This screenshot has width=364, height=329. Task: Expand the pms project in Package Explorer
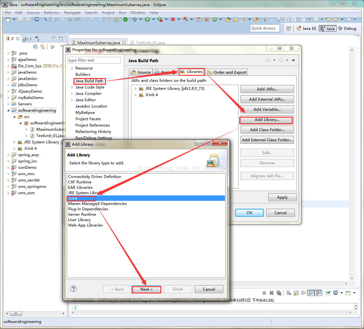tap(8, 53)
